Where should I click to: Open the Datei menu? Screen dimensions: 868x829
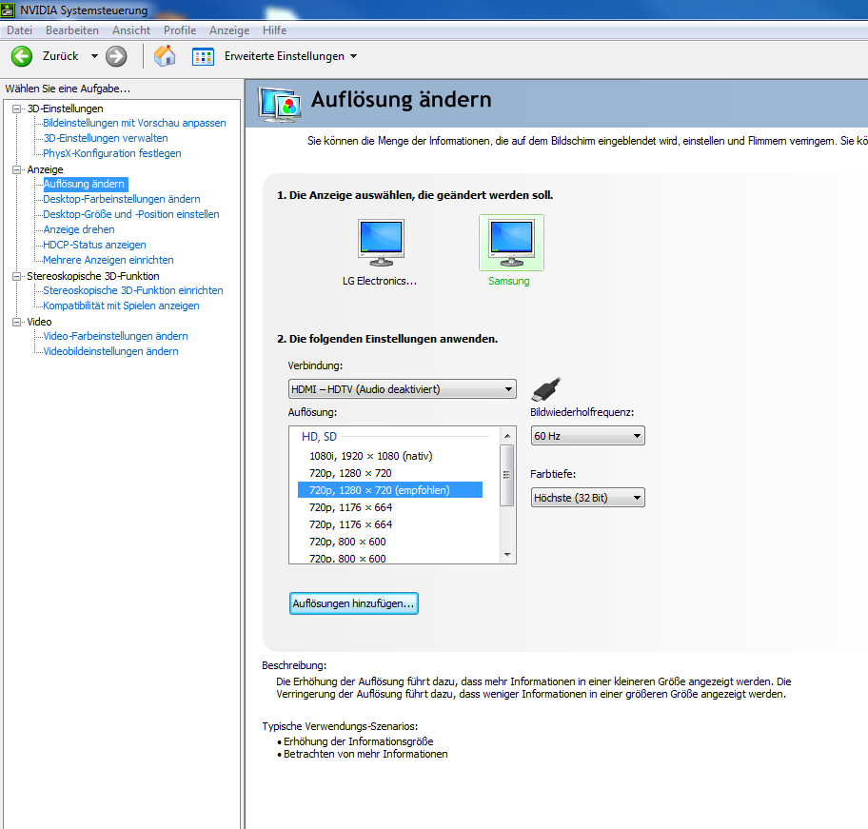tap(19, 30)
